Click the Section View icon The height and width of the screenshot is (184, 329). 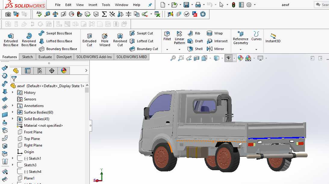click(196, 58)
